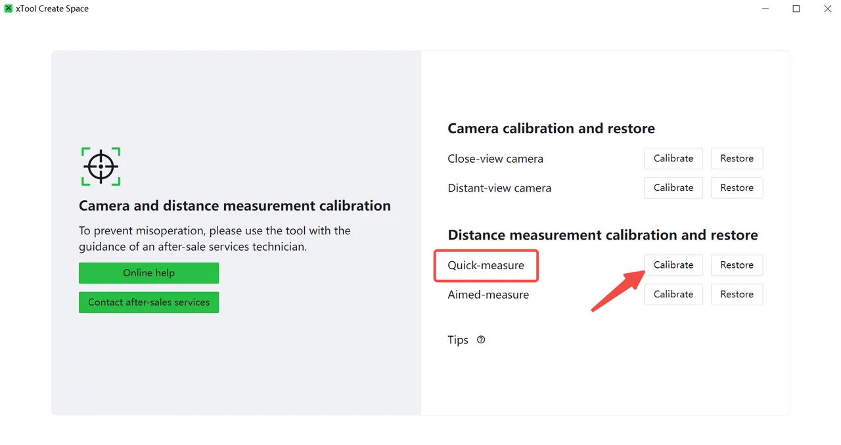Calibrate the Quick-measure distance

pyautogui.click(x=673, y=265)
